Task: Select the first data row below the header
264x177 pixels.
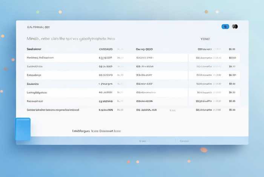Action: 40,58
